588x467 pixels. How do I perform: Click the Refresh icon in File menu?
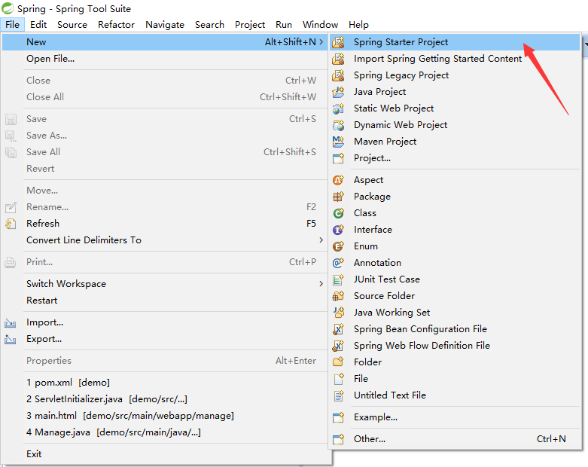tap(11, 224)
